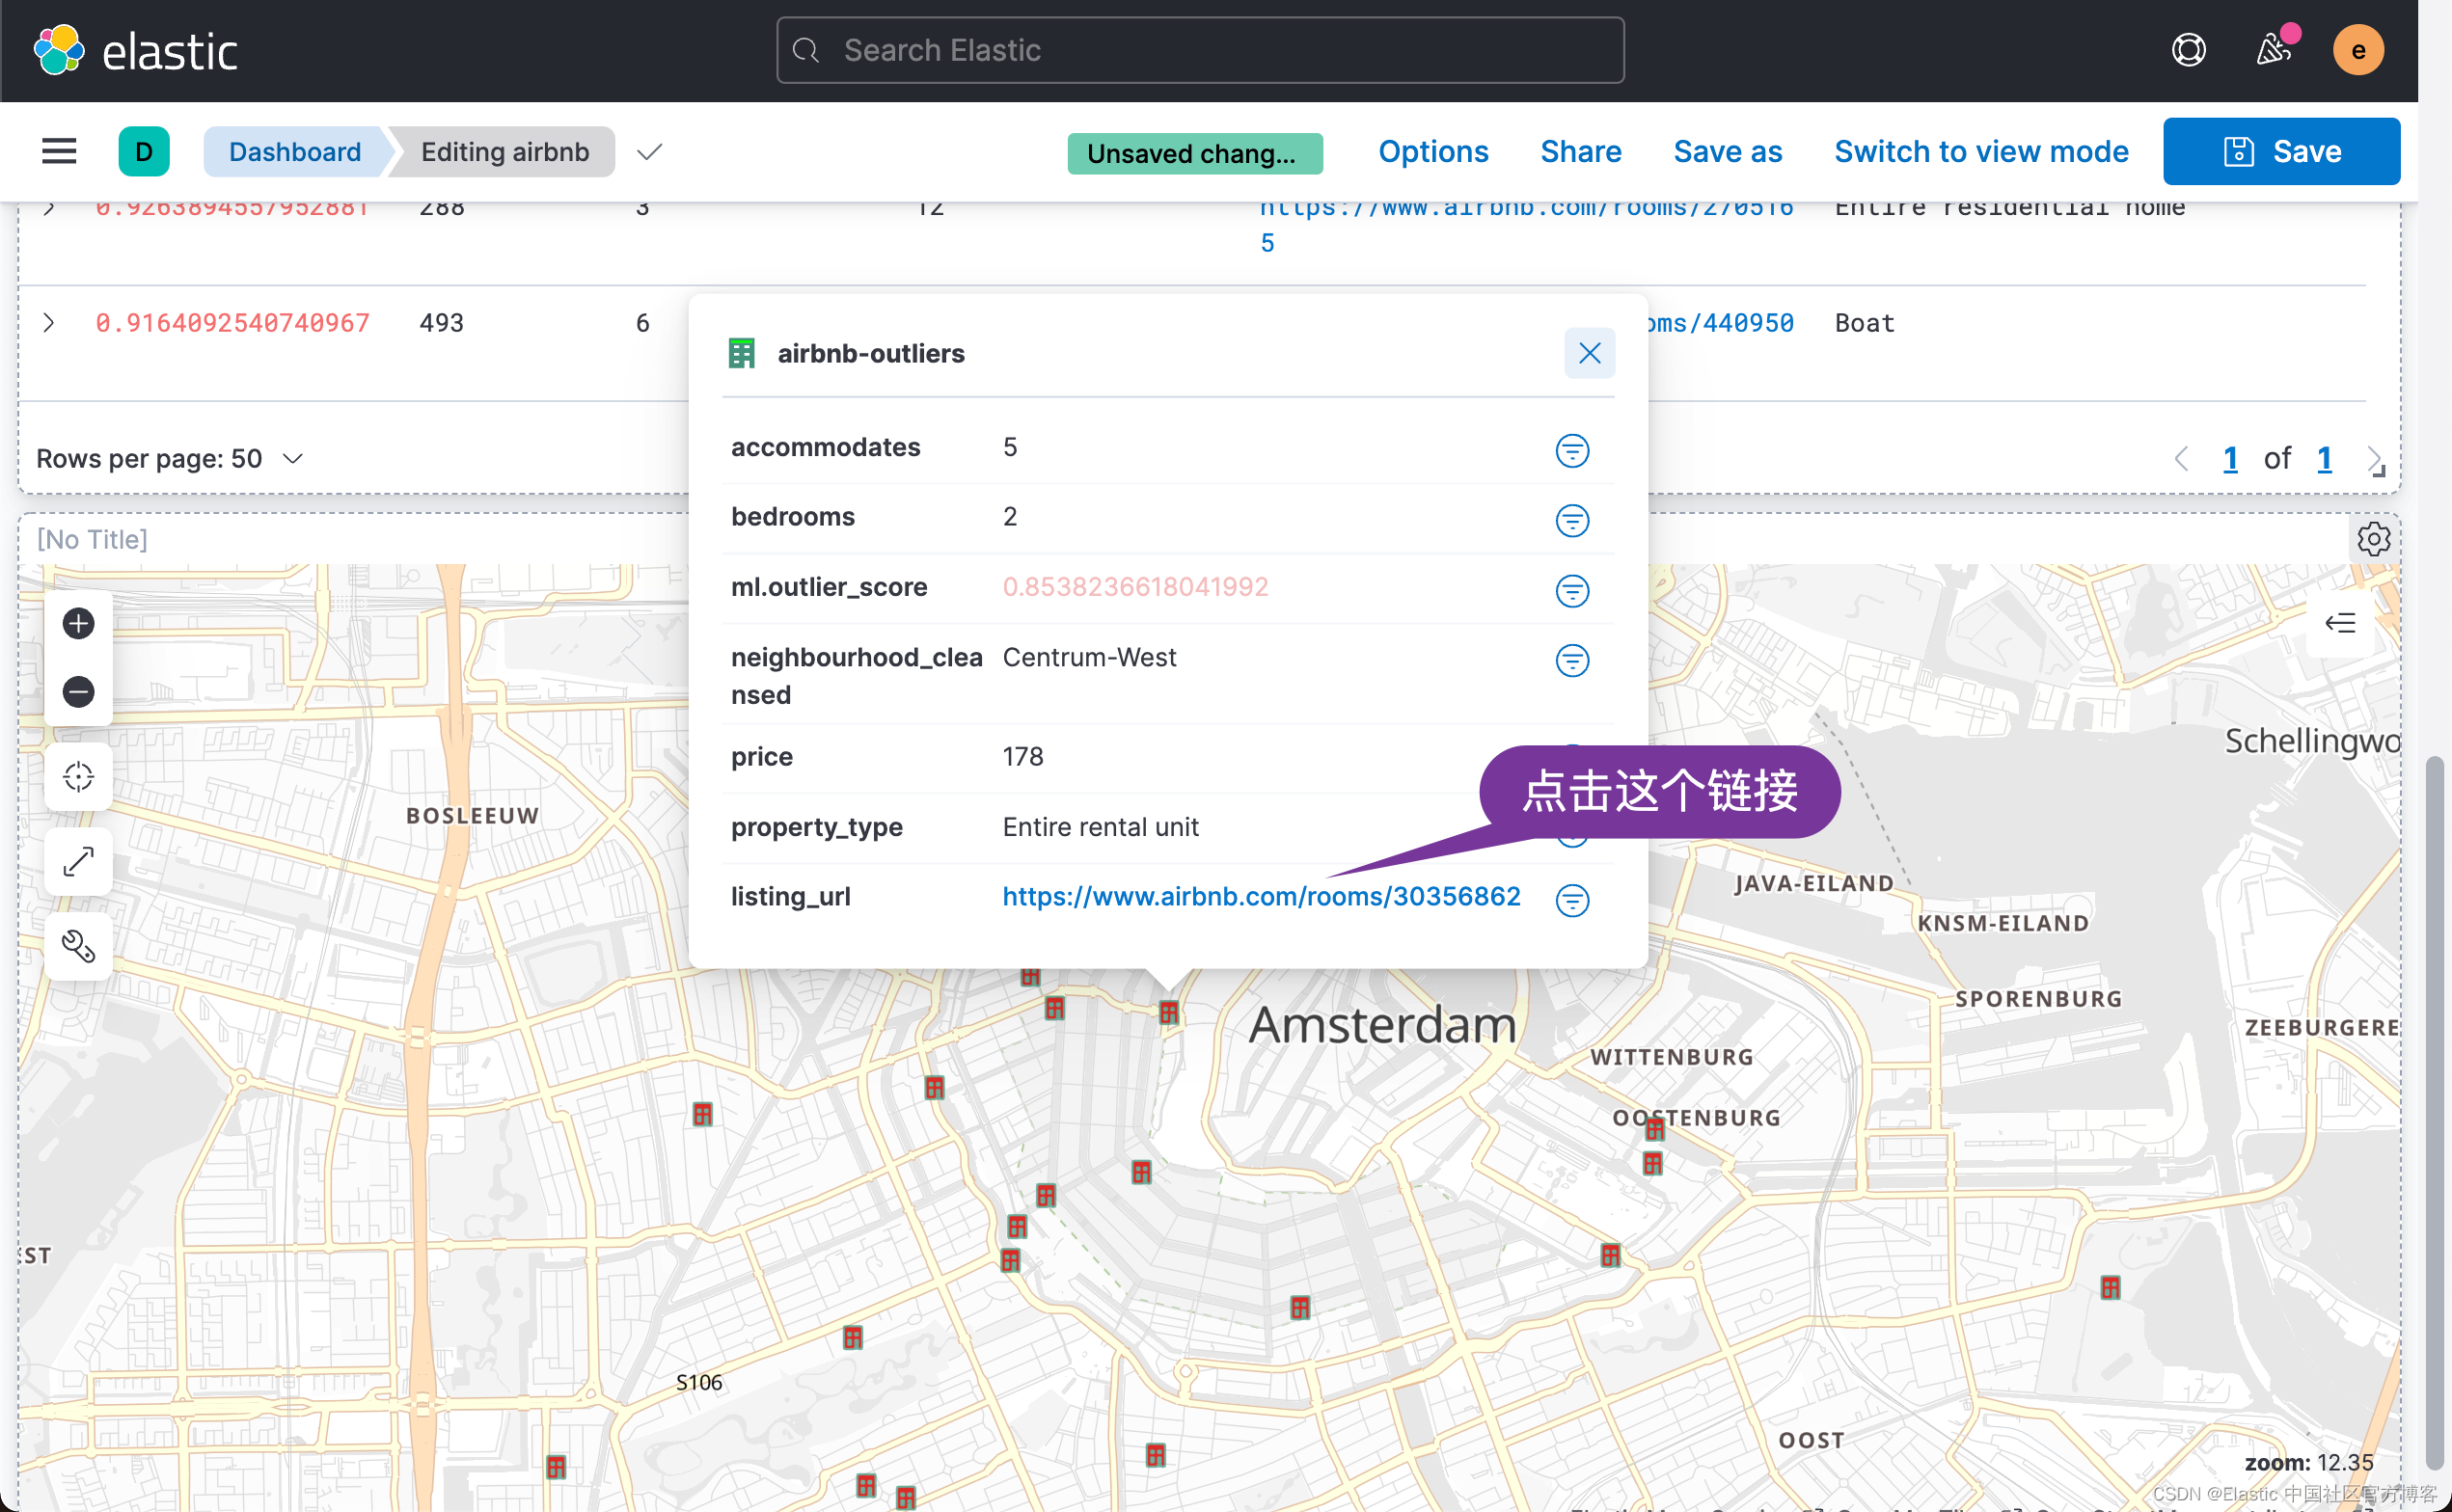The width and height of the screenshot is (2452, 1512).
Task: Open the Elastic logo home link
Action: coord(135,50)
